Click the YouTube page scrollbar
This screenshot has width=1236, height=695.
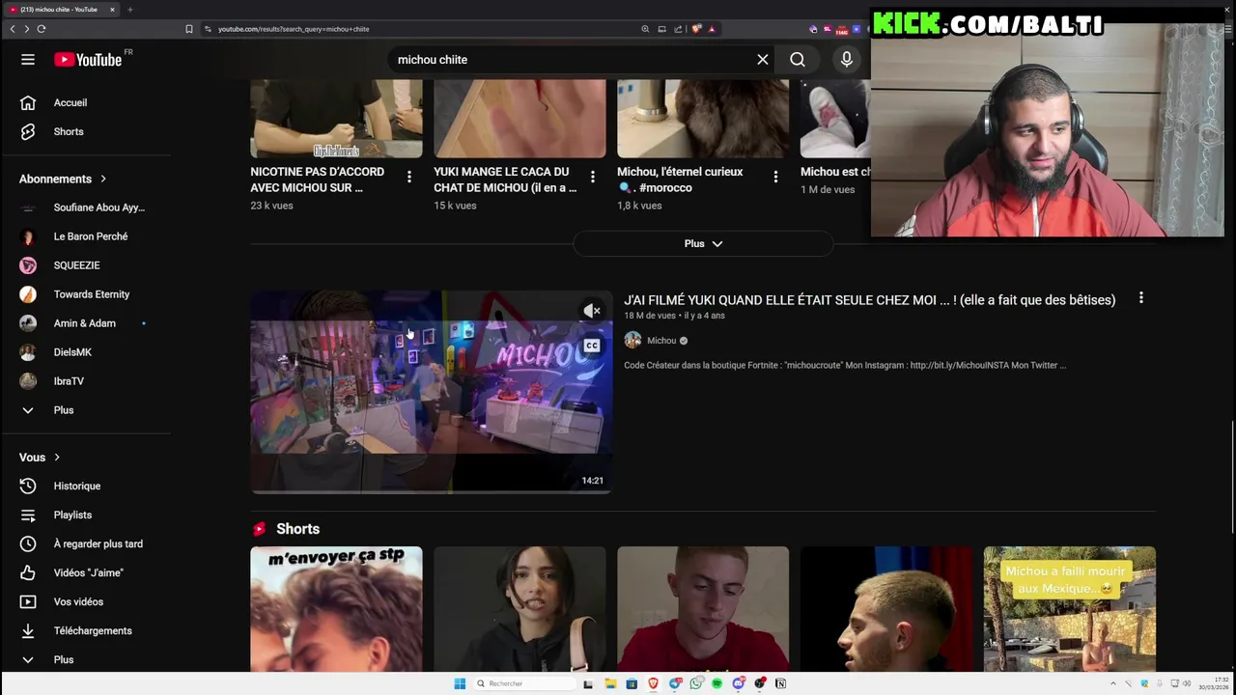tap(1231, 478)
